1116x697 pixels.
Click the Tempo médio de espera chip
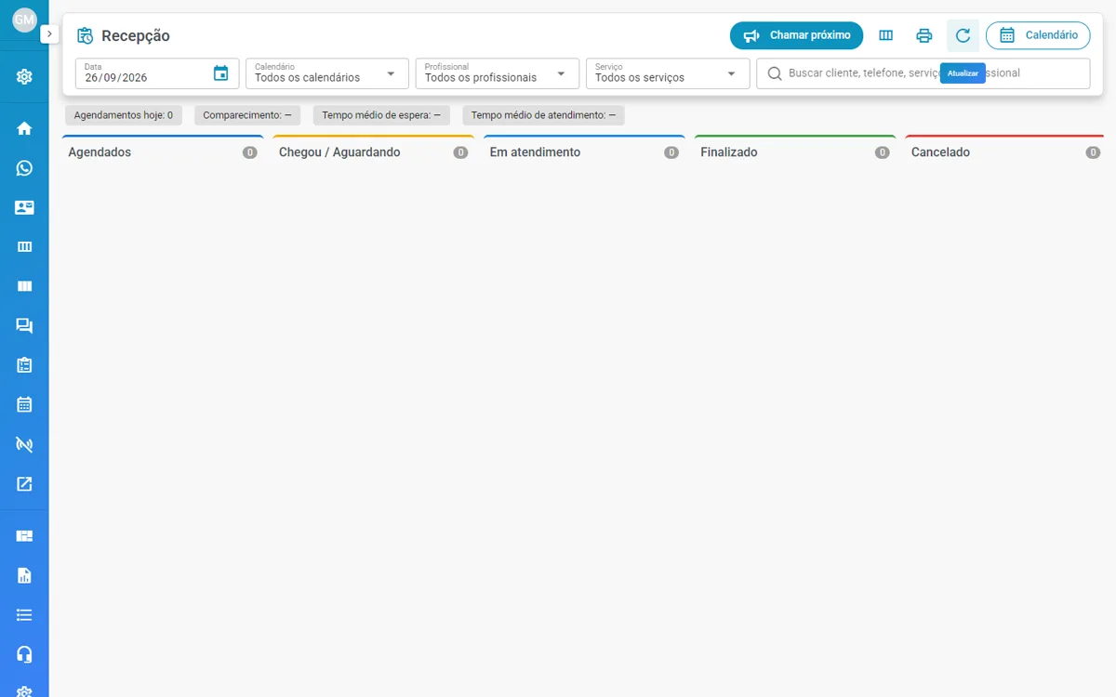[x=381, y=115]
